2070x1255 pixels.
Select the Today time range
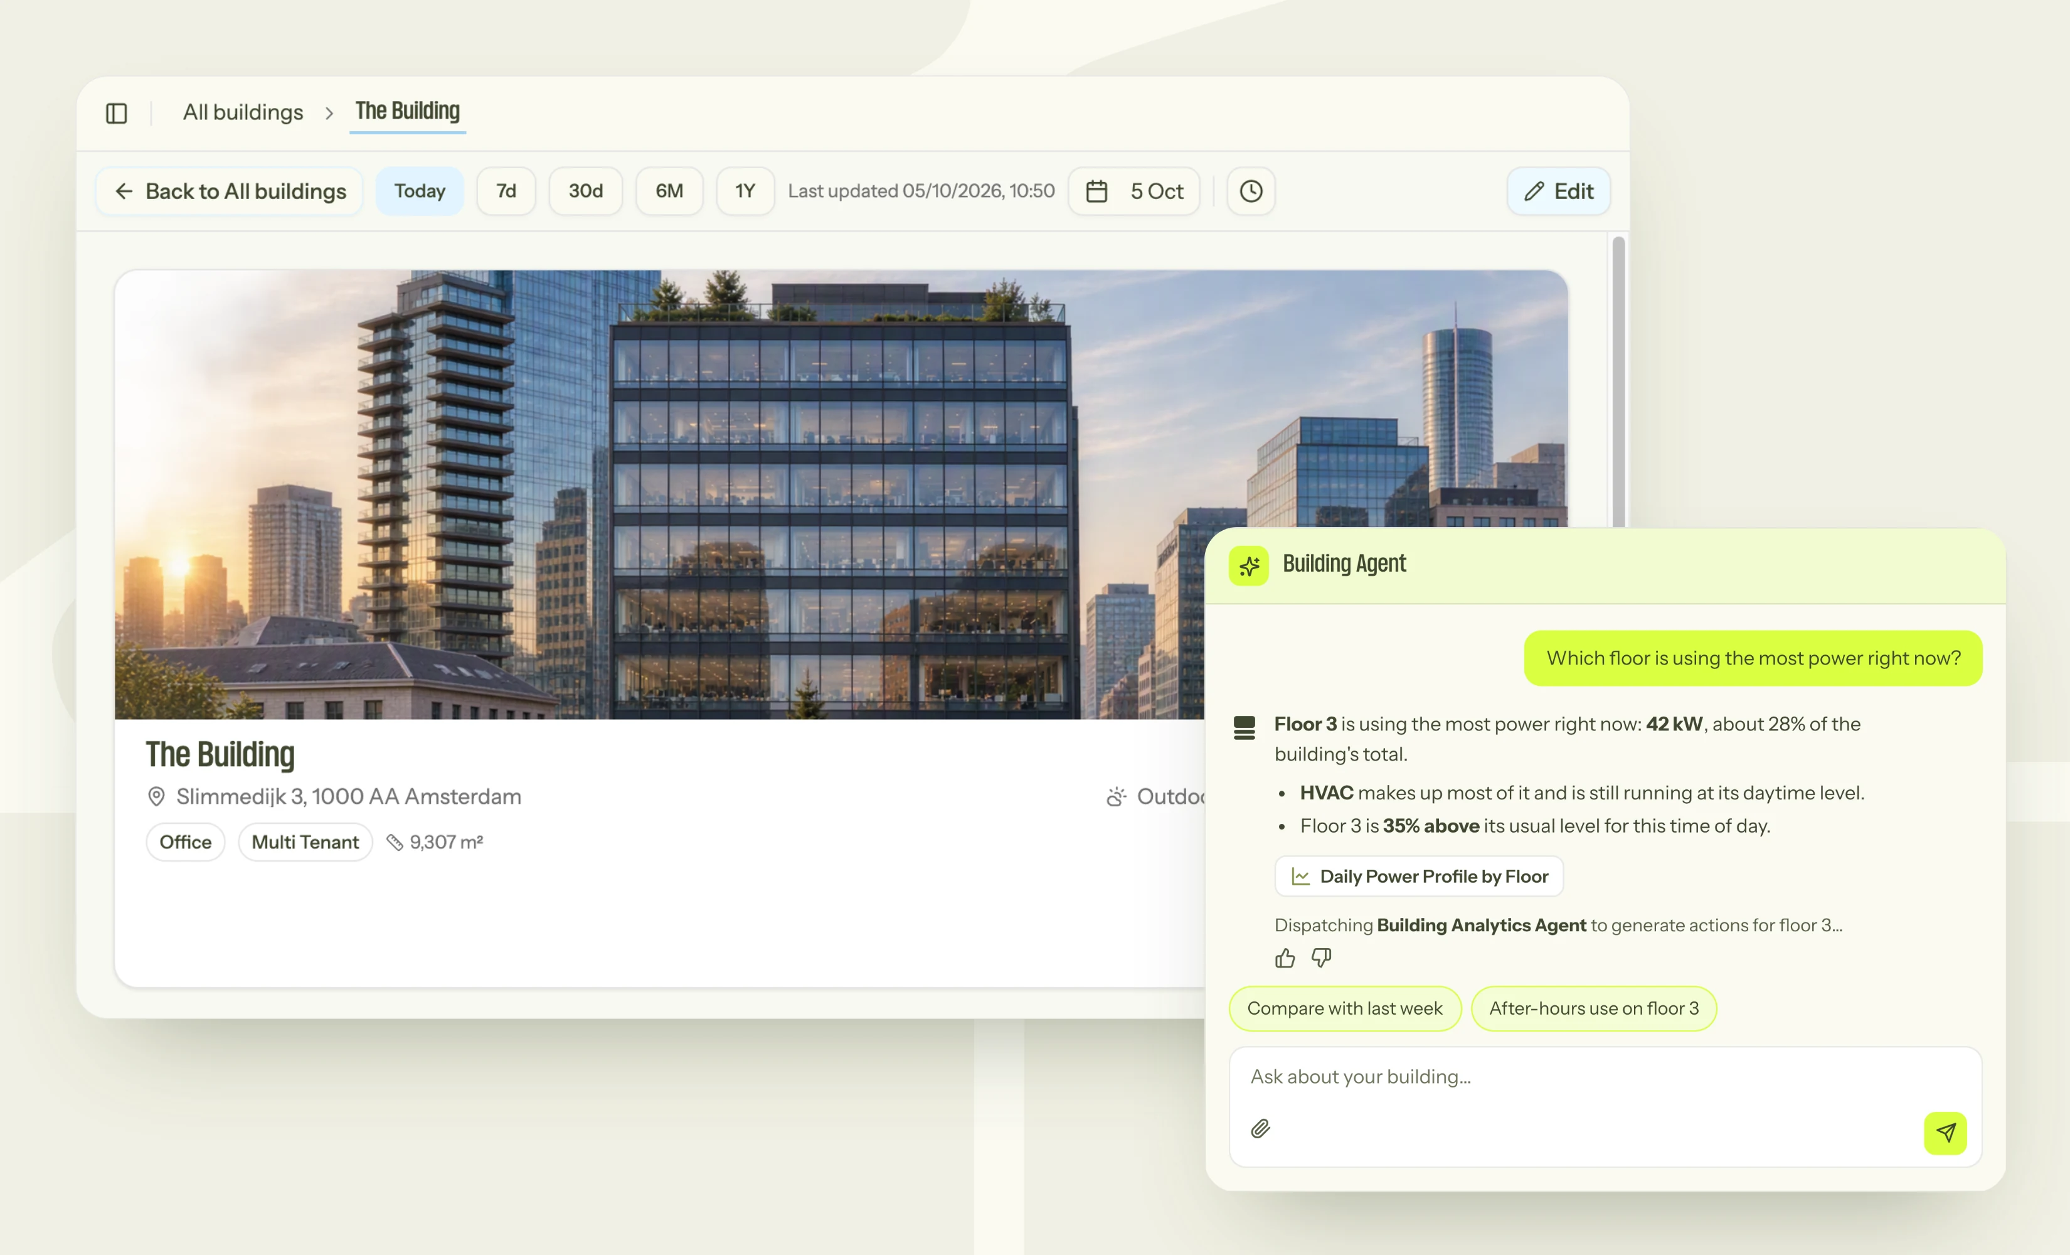coord(419,191)
